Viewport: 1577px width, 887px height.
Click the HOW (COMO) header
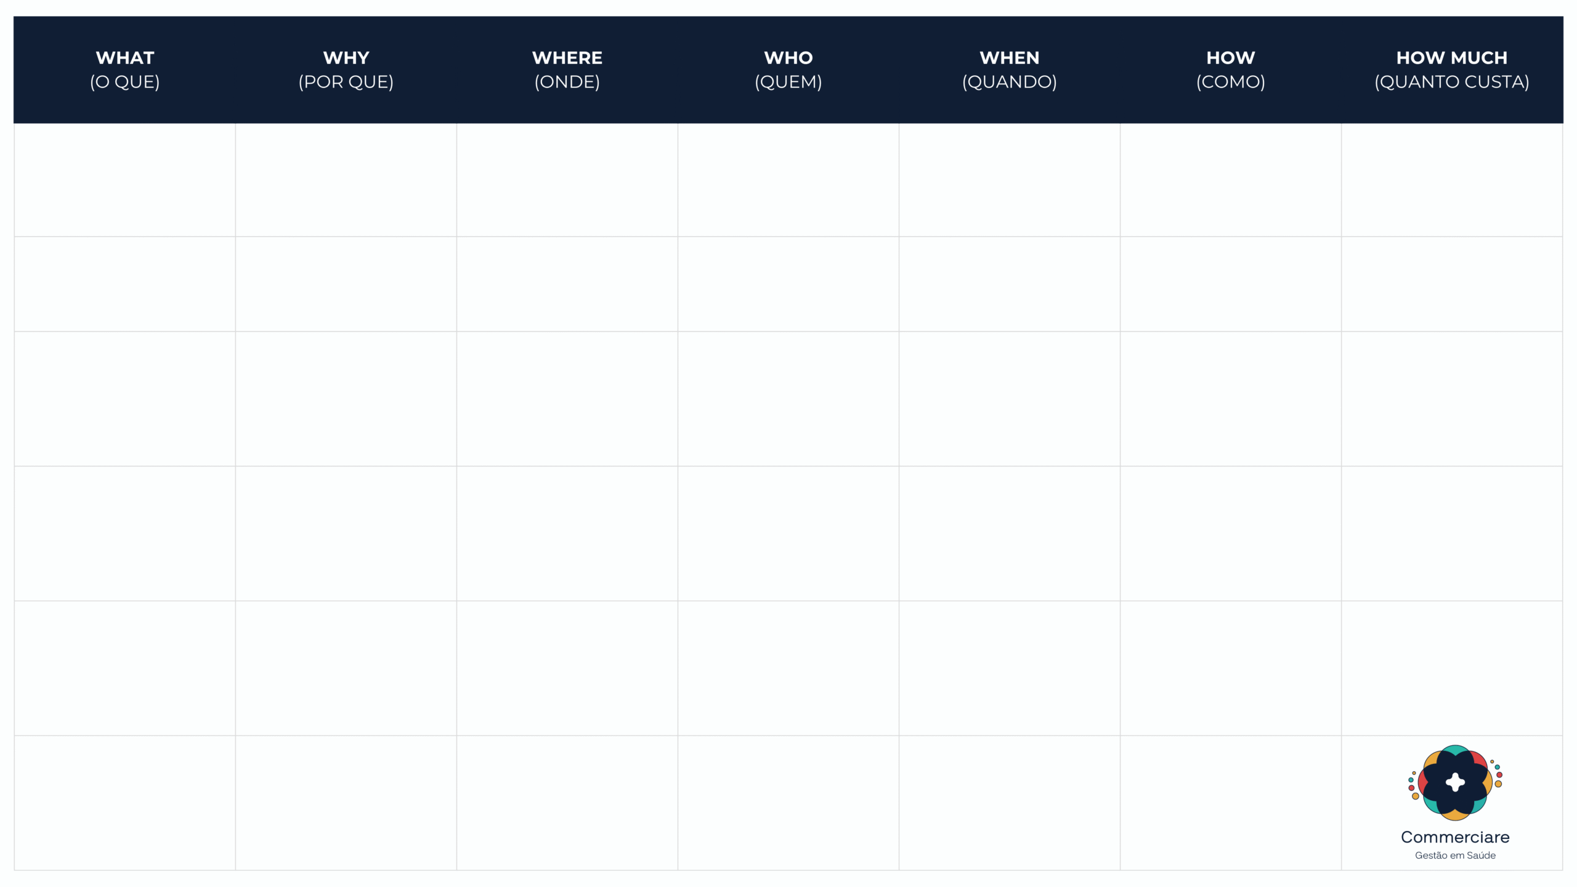click(x=1231, y=70)
